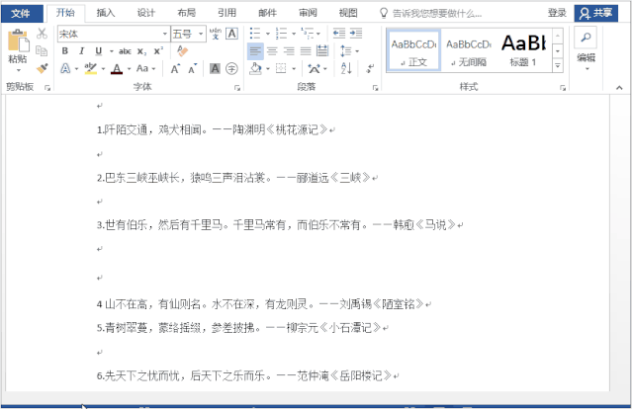This screenshot has width=632, height=409.
Task: Click the Clear Formatting eraser icon
Action: click(x=182, y=51)
